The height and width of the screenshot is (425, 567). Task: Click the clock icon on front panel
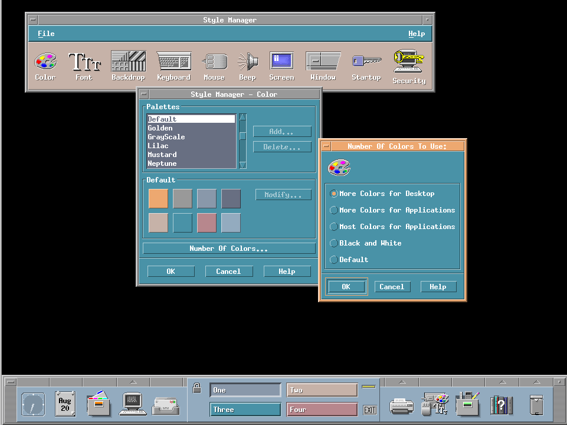pos(33,404)
